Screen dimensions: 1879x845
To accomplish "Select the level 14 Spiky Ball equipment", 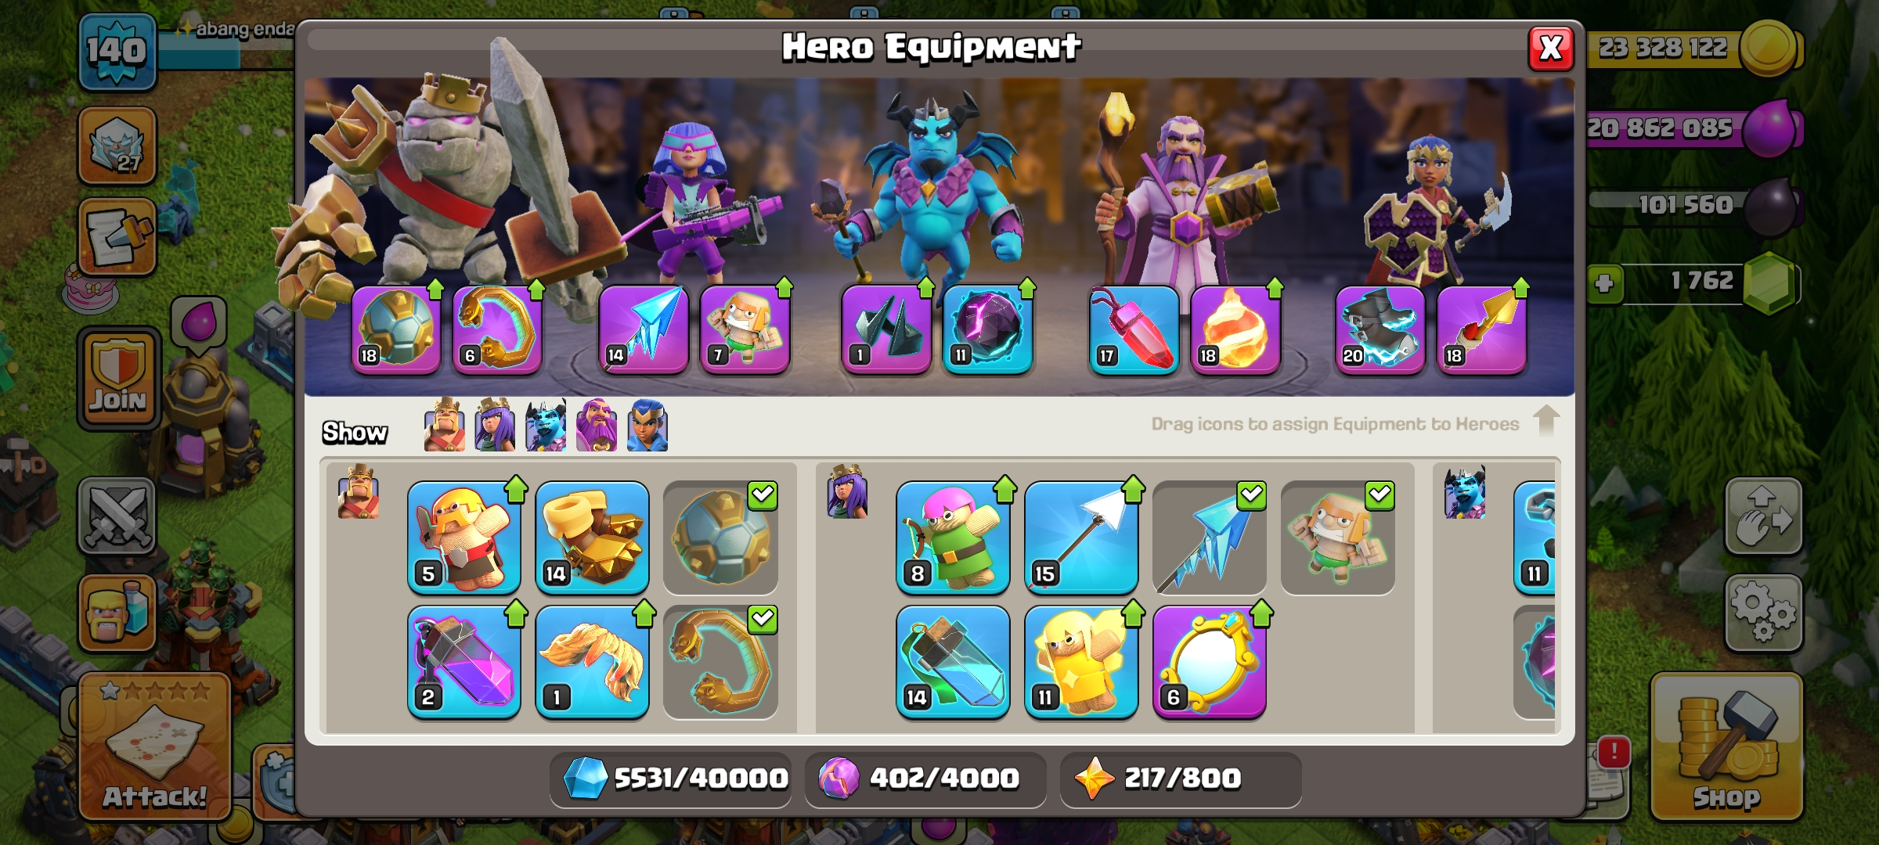I will pyautogui.click(x=593, y=538).
